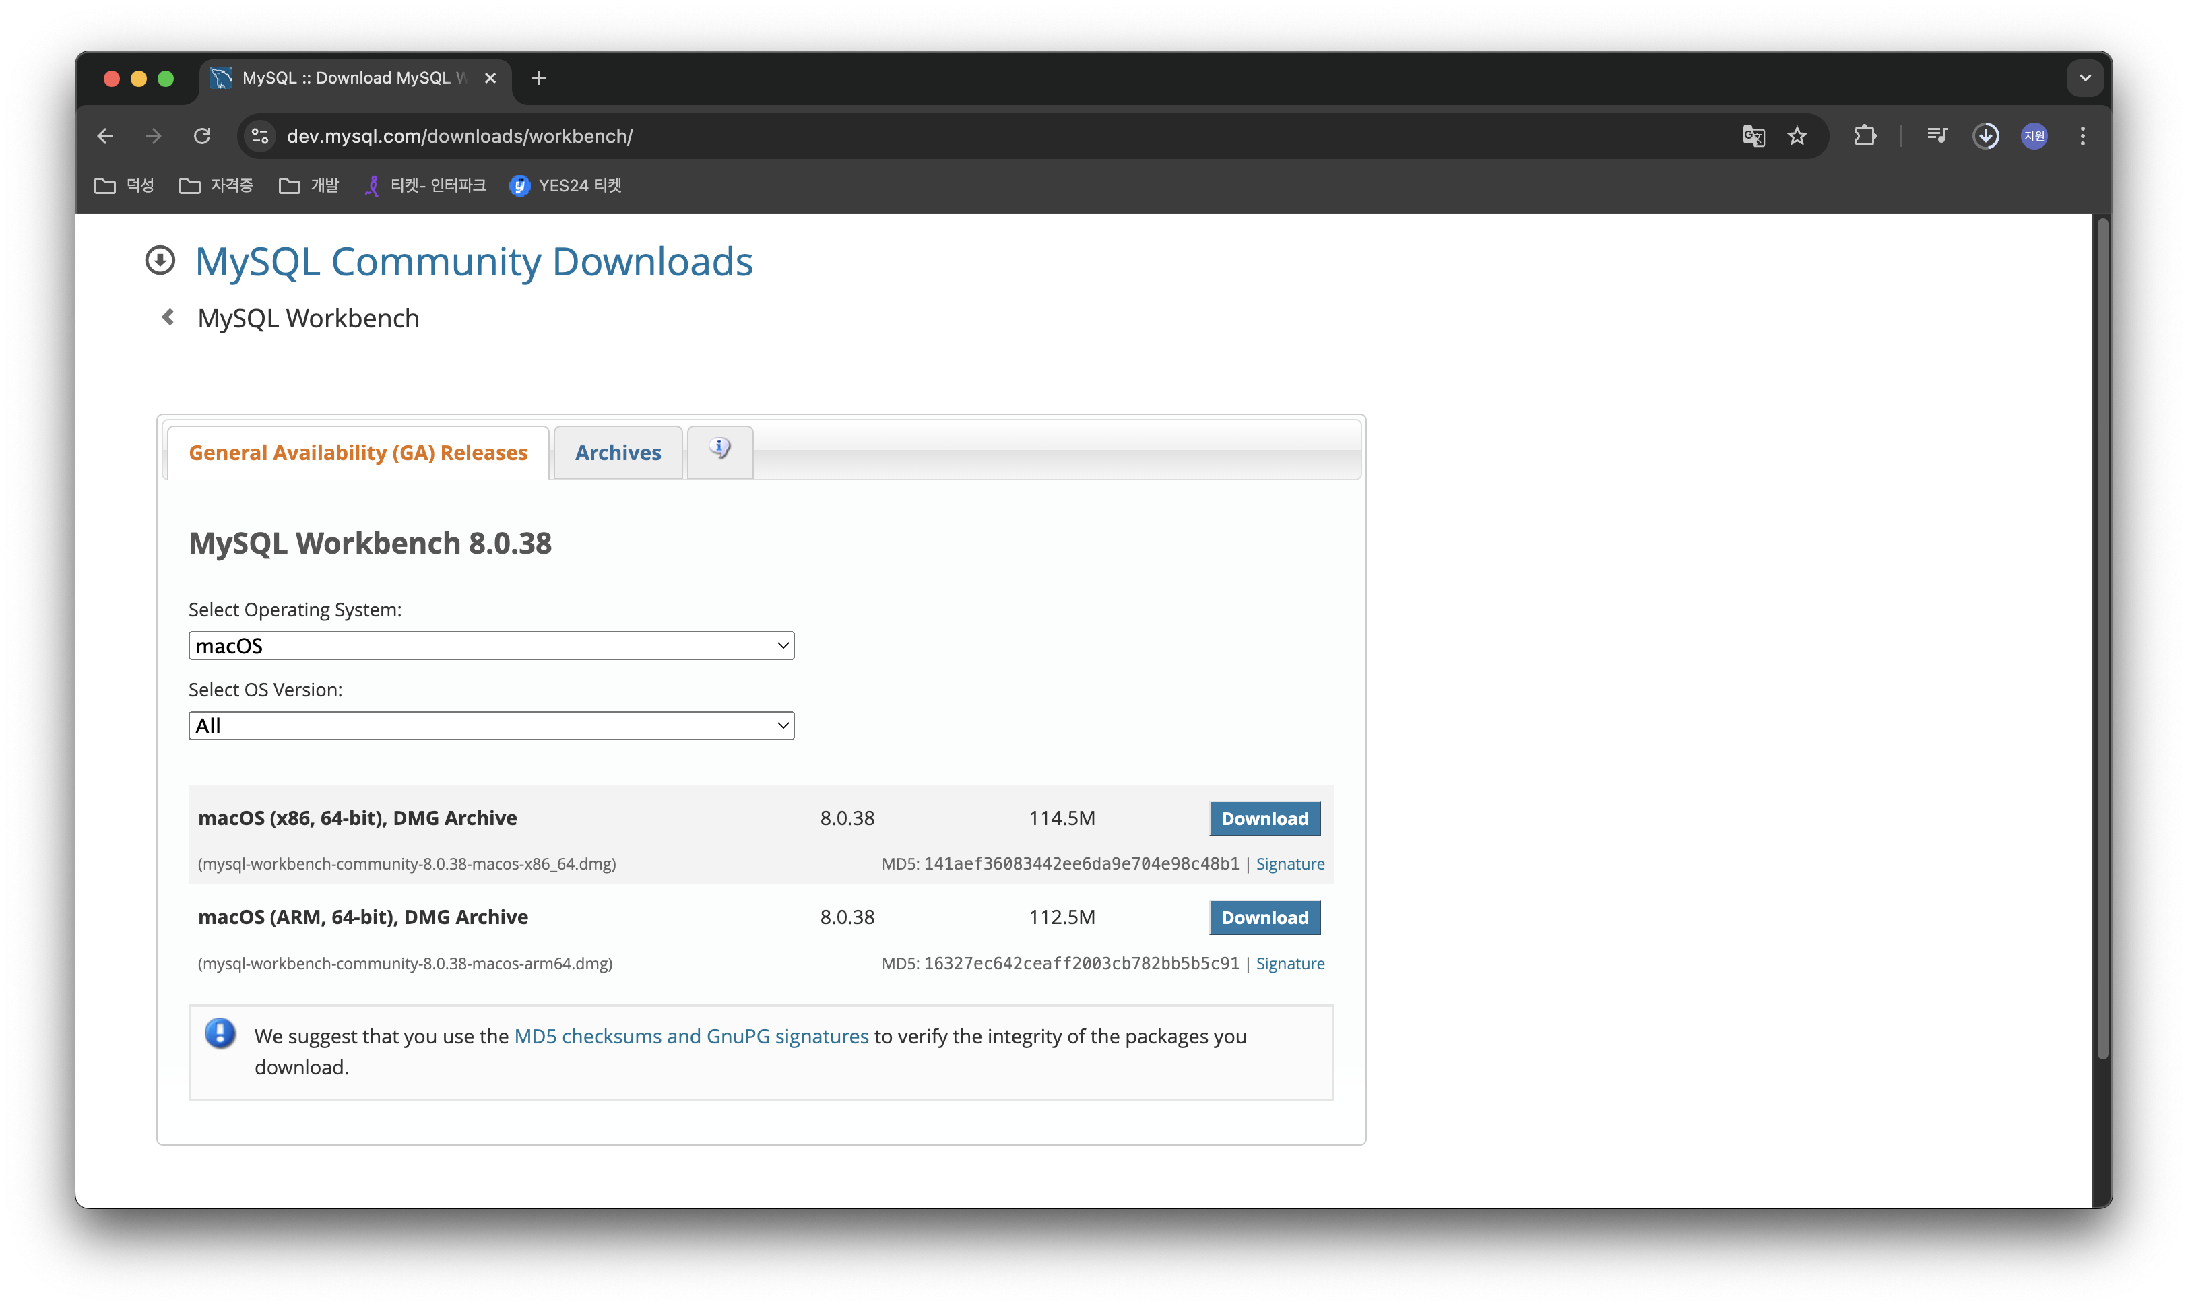Download the macOS ARM 64-bit DMG Archive
The image size is (2188, 1308).
1264,917
